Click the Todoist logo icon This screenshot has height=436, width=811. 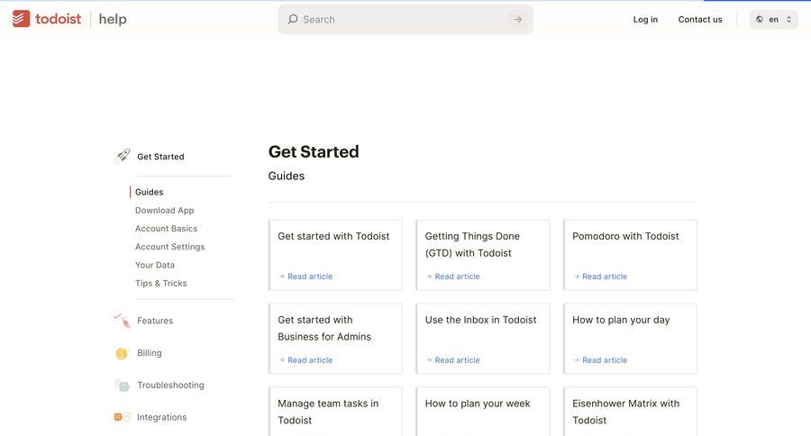[22, 19]
